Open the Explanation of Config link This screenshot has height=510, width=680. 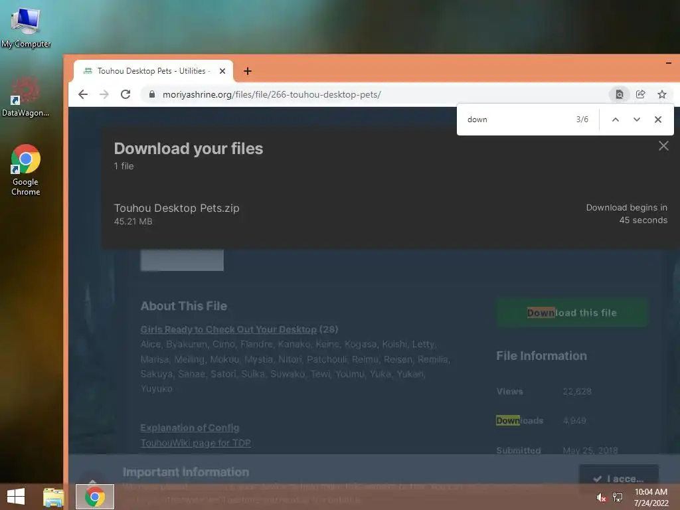189,428
